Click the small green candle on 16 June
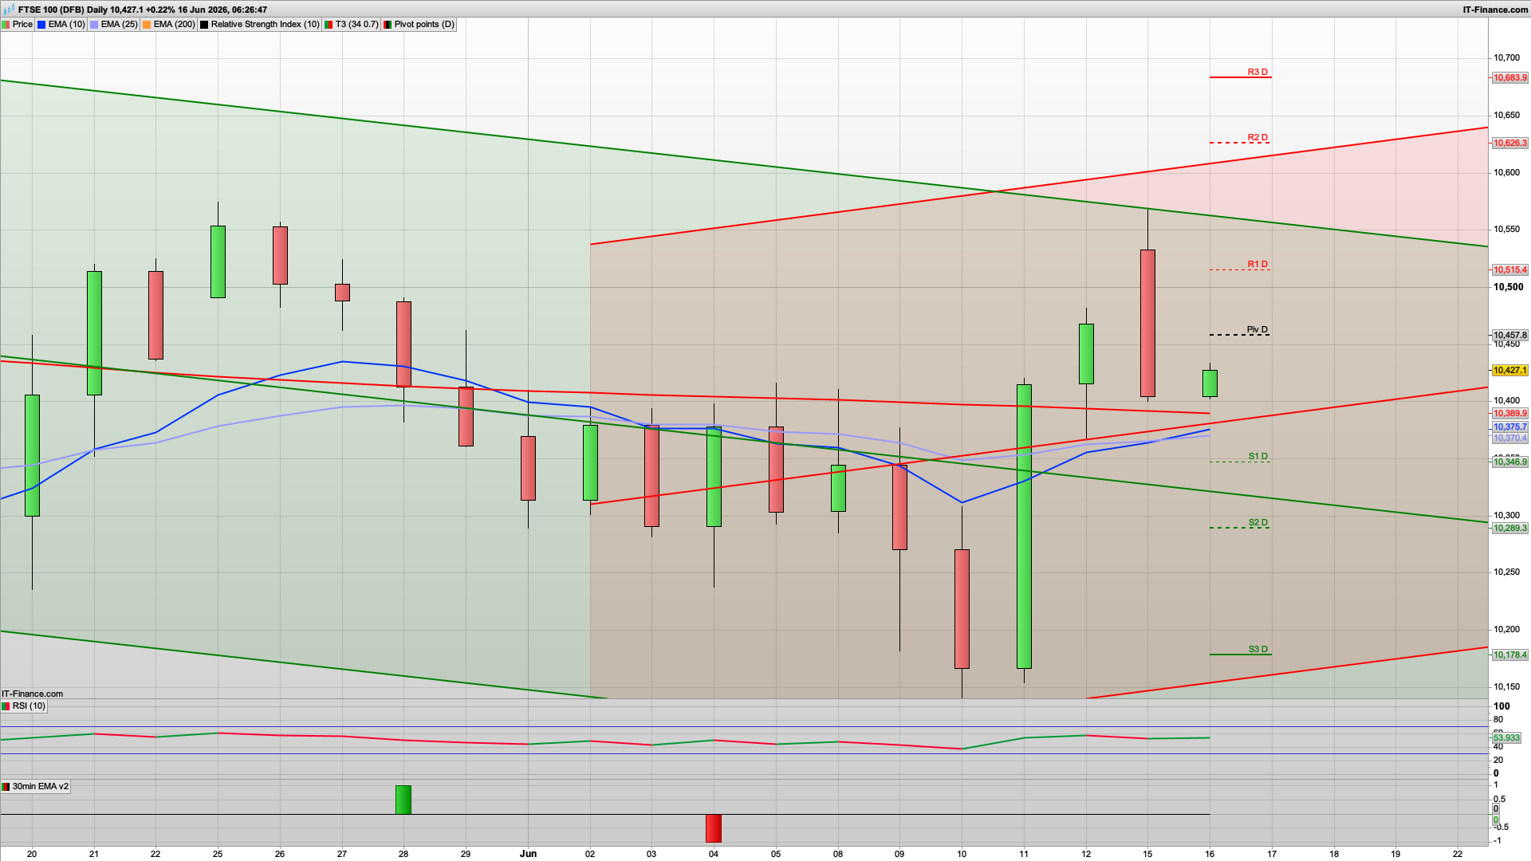 [x=1210, y=383]
